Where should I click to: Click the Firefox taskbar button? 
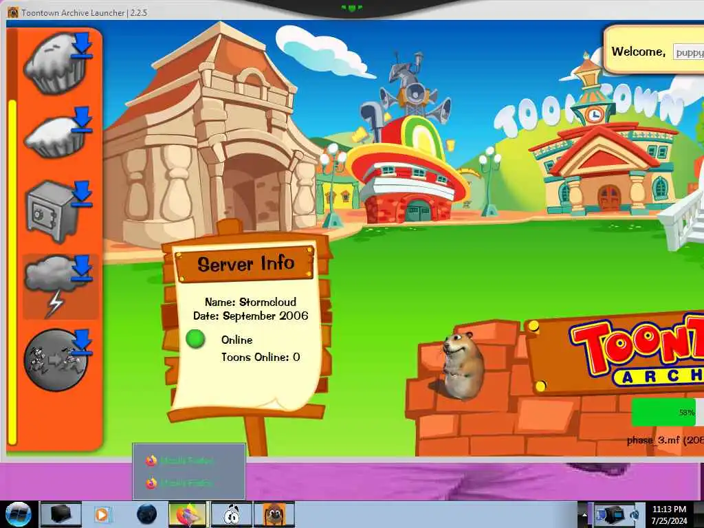[187, 514]
